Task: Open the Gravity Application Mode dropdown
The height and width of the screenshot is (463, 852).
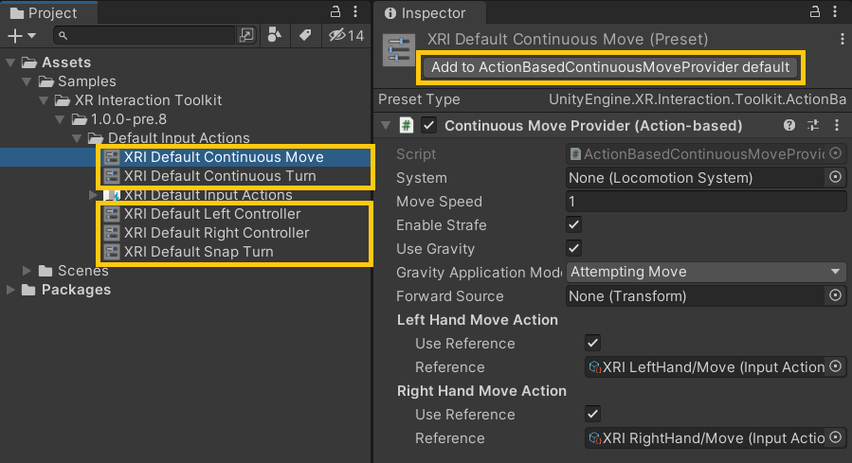Action: point(706,272)
